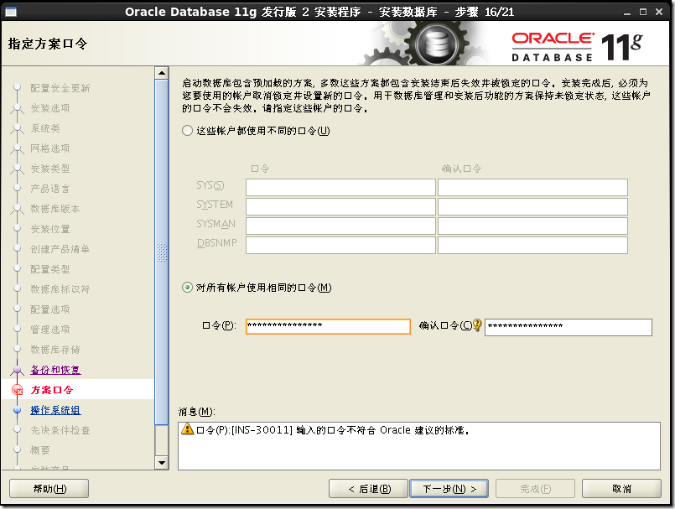
Task: Click the 数据库版本 step in sidebar
Action: [55, 209]
